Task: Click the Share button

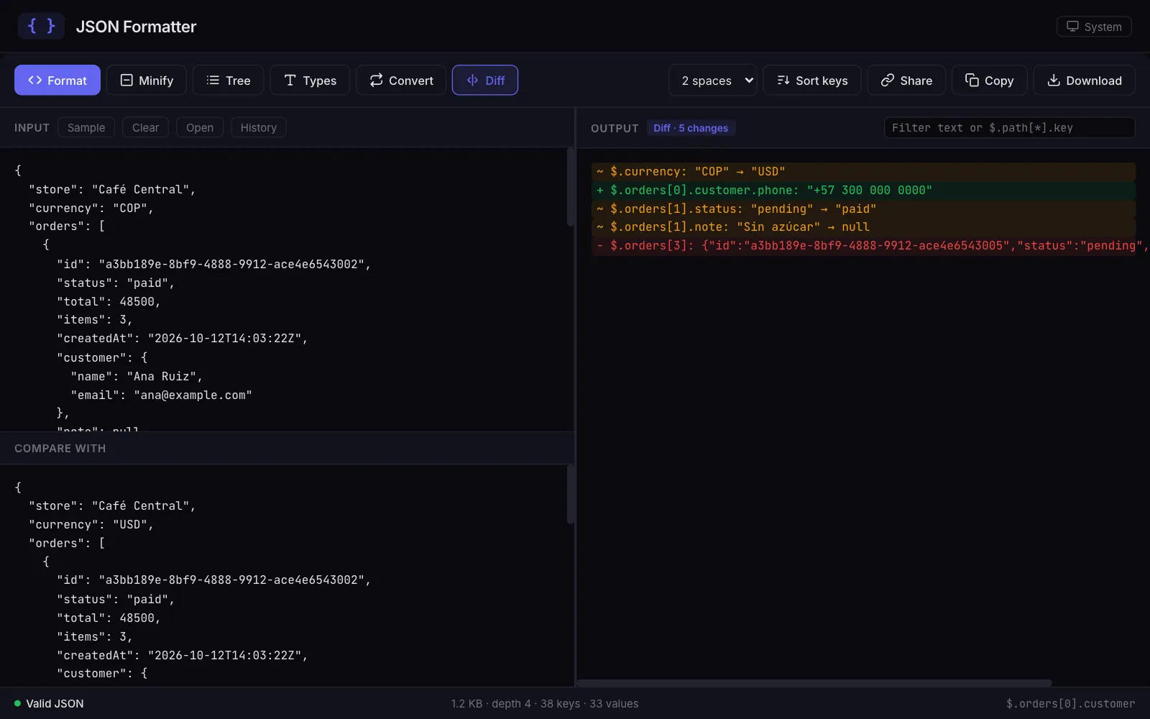Action: (906, 81)
